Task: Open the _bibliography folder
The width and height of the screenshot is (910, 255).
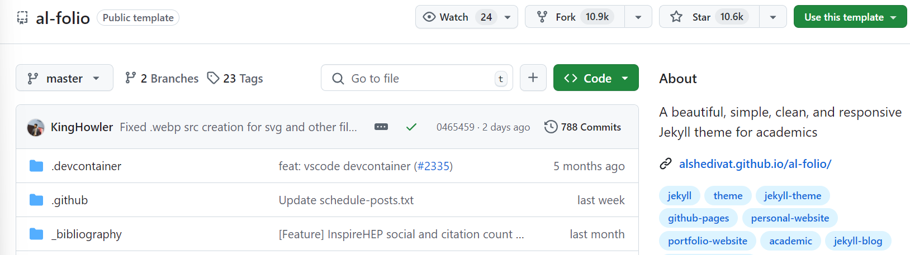Action: pos(86,234)
